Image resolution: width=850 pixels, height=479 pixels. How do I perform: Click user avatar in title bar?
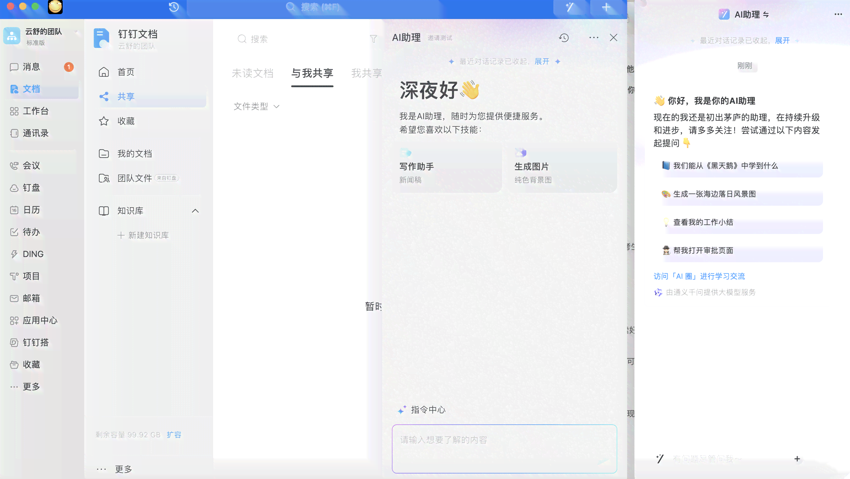coord(55,7)
